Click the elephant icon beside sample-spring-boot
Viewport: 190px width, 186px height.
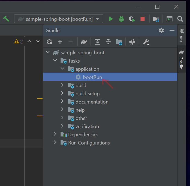[x=56, y=52]
